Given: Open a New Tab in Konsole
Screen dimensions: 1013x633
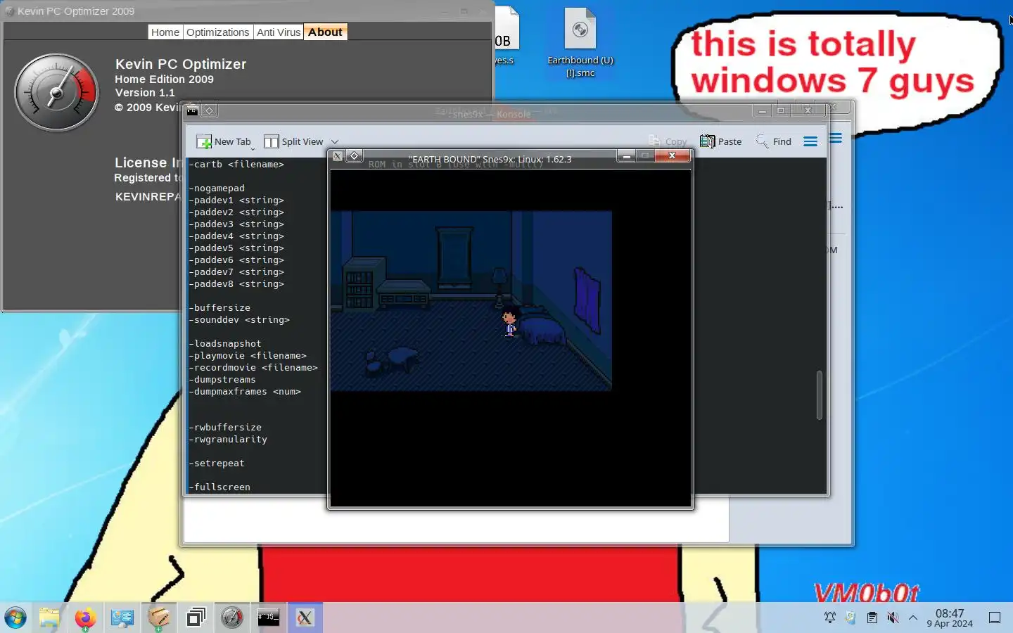Looking at the screenshot, I should [x=224, y=141].
